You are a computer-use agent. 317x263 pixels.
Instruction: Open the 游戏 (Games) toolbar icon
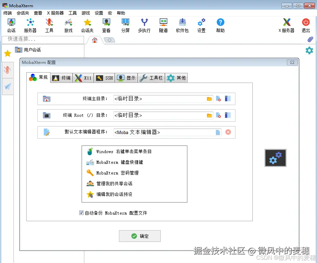click(68, 24)
